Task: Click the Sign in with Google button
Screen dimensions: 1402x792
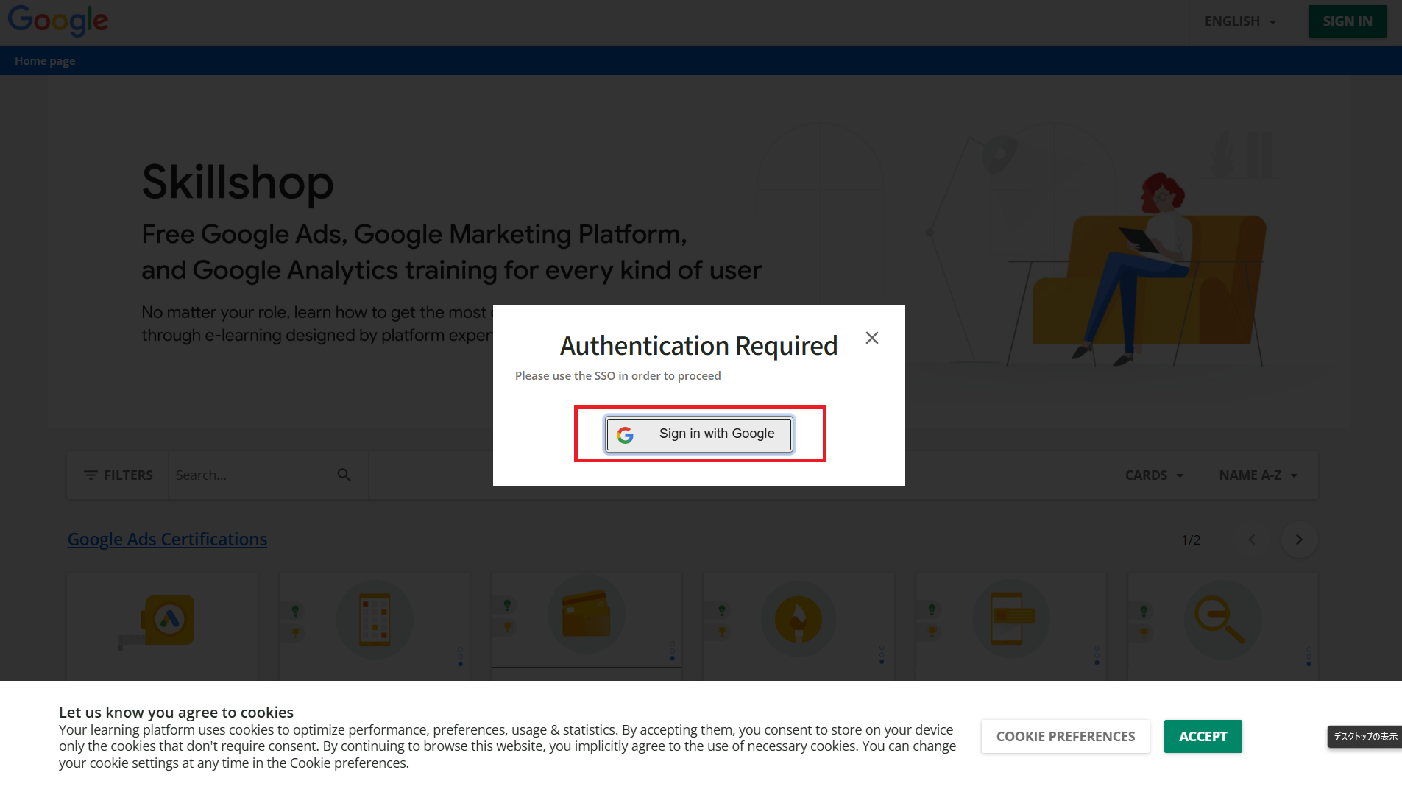Action: [x=698, y=434]
